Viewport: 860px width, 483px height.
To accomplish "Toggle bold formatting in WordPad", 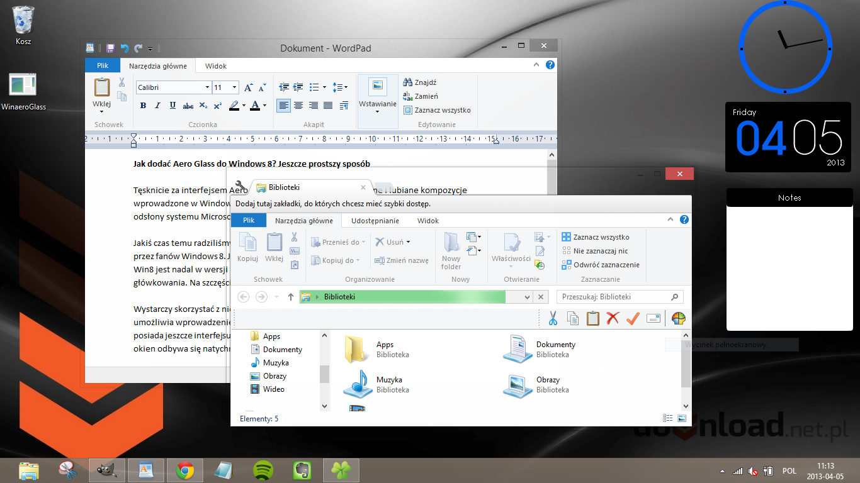I will pyautogui.click(x=143, y=105).
